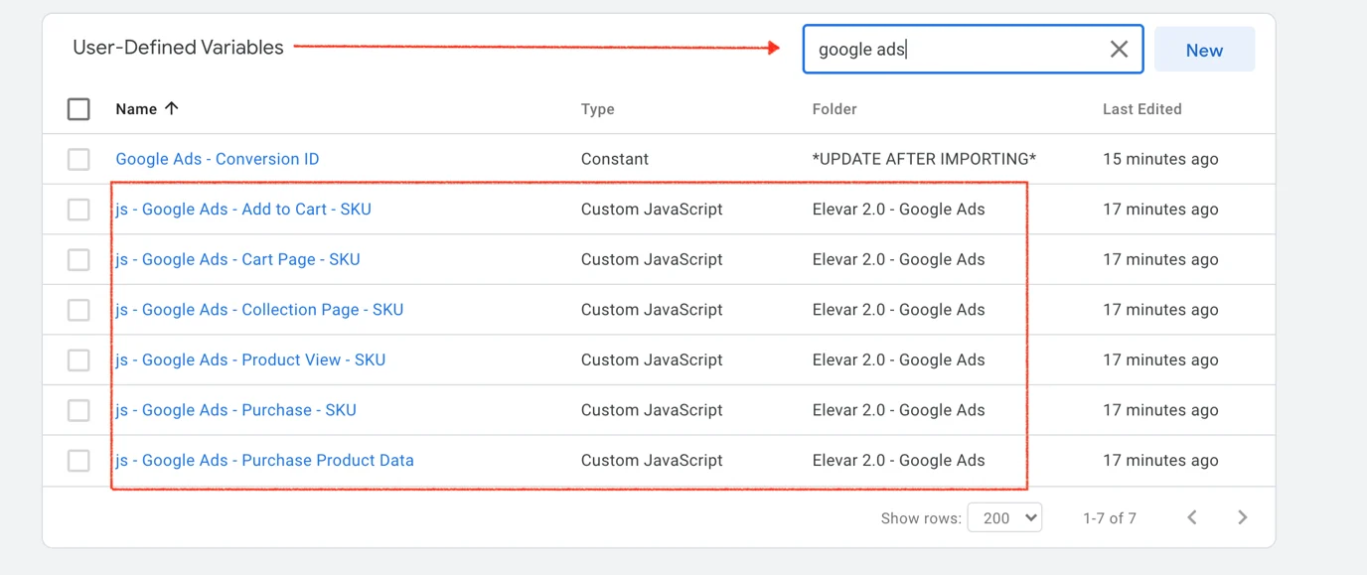
Task: Tick the checkbox for Cart Page - SKU
Action: pyautogui.click(x=78, y=259)
